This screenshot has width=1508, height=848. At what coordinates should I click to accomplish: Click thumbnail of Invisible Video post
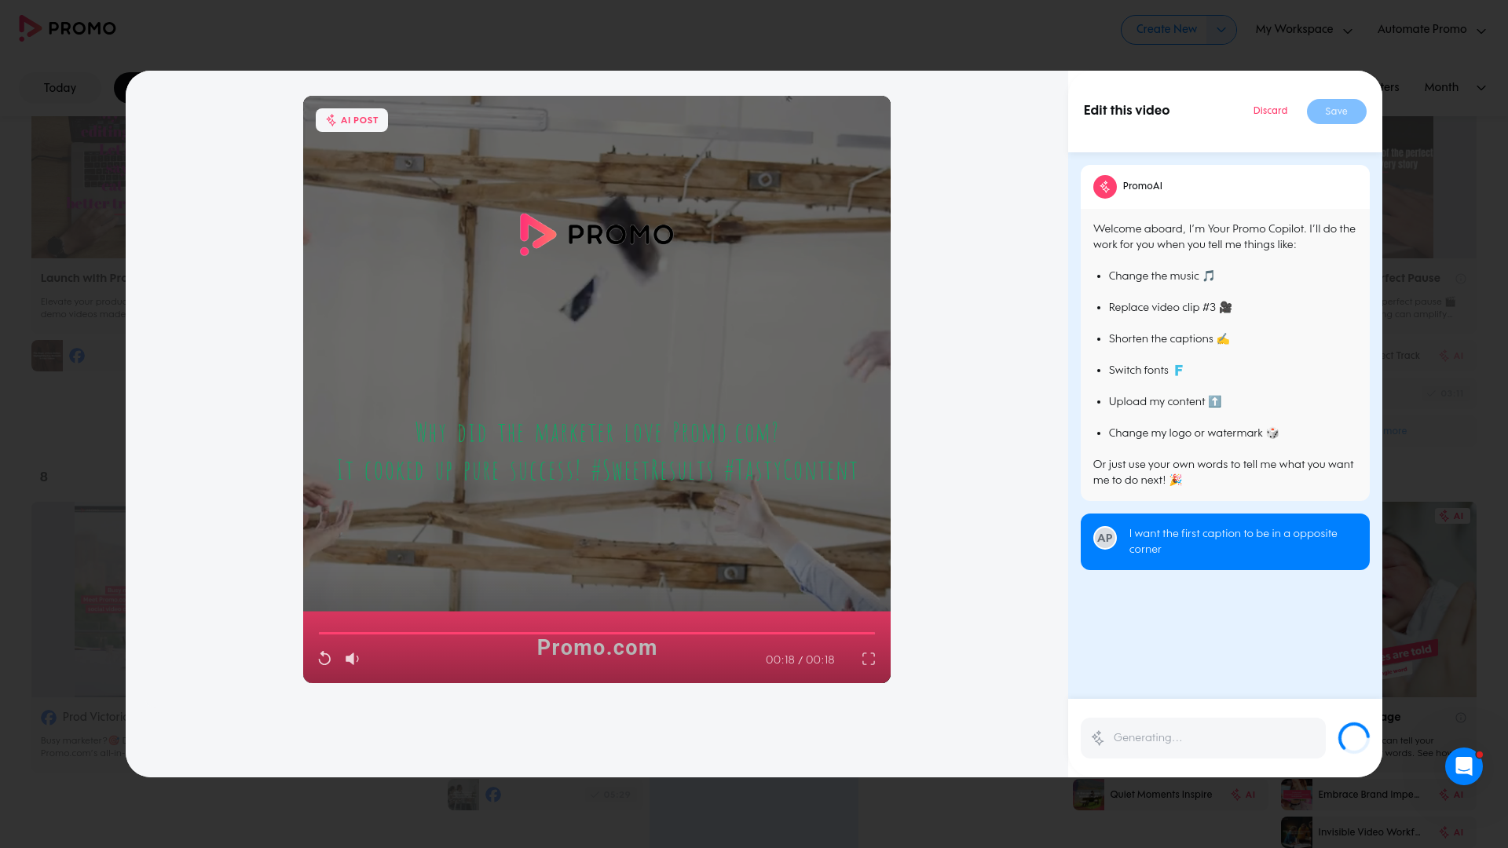pyautogui.click(x=1297, y=832)
